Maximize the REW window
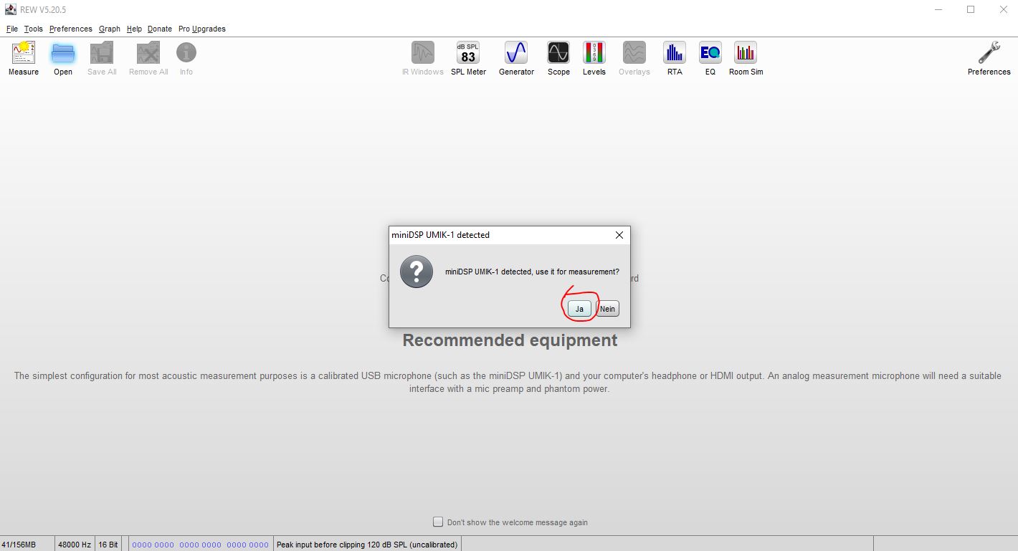 971,9
